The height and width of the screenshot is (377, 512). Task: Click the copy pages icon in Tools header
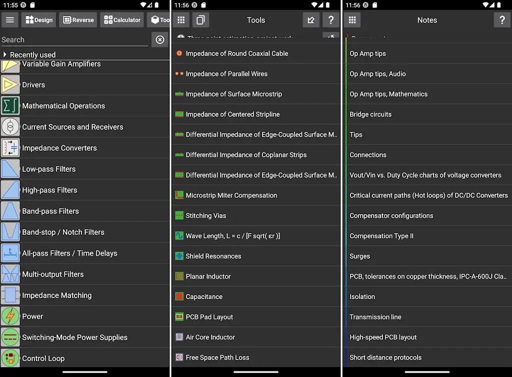tap(200, 20)
